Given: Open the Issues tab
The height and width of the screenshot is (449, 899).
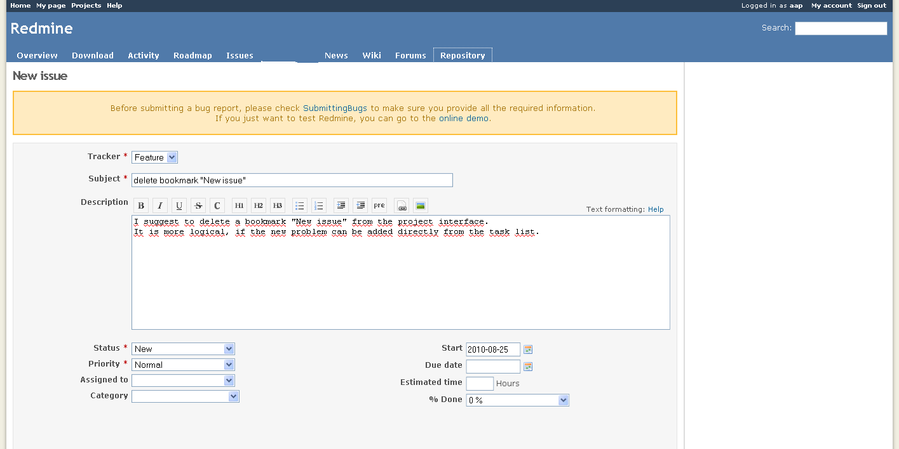Looking at the screenshot, I should click(240, 55).
